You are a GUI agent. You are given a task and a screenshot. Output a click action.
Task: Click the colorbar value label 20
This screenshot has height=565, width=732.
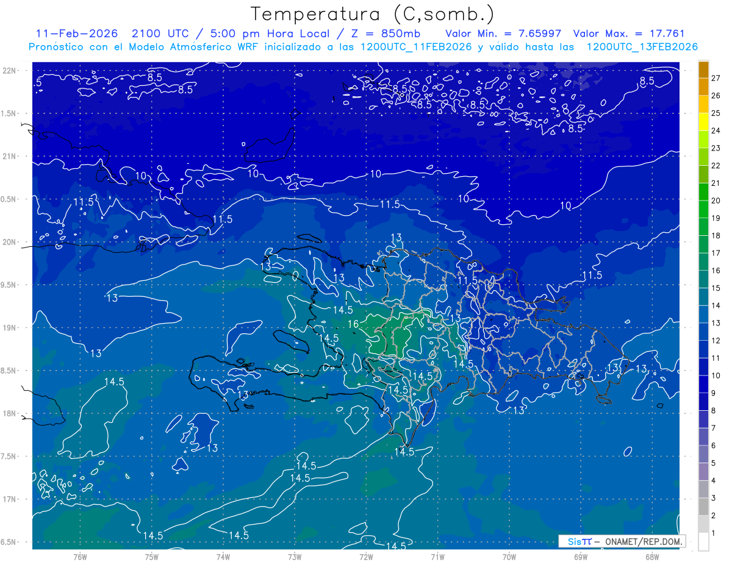tap(716, 201)
